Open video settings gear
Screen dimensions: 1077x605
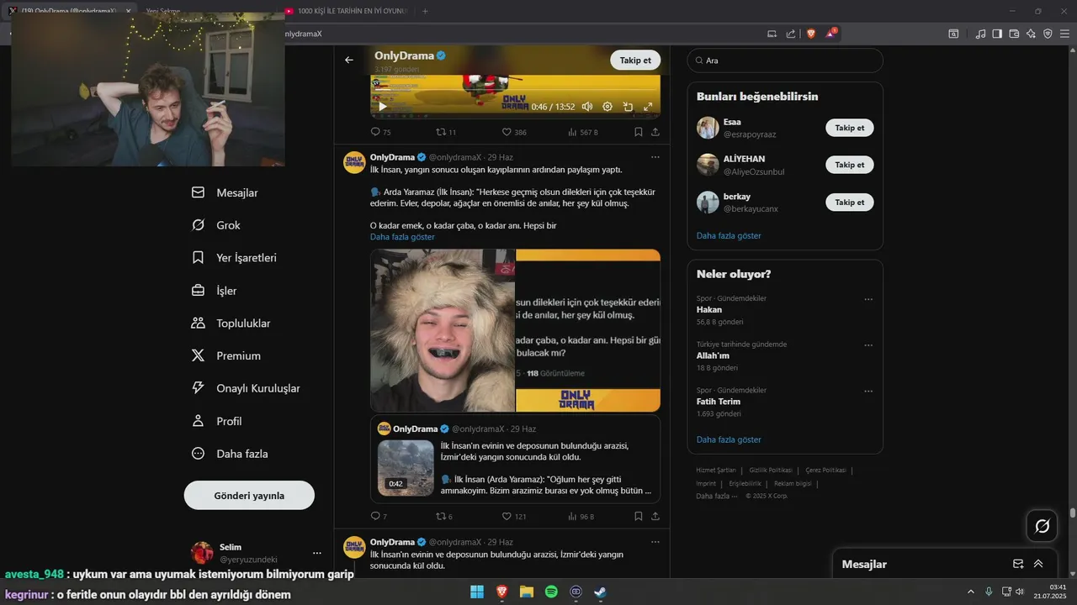(x=607, y=107)
